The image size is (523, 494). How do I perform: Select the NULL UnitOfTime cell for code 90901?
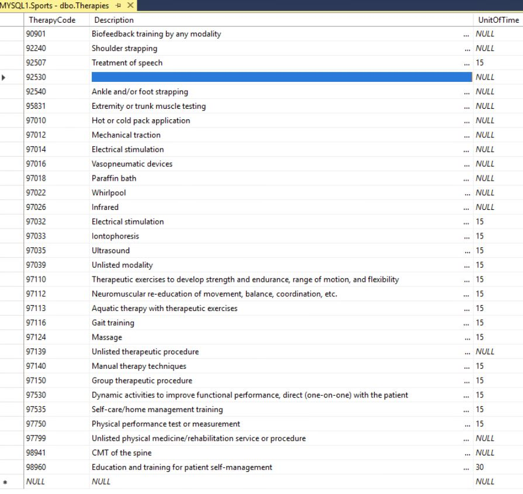point(494,34)
